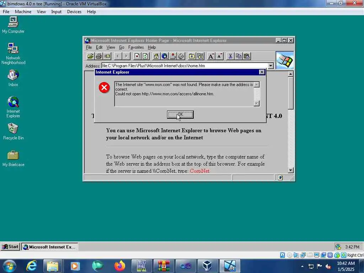This screenshot has width=364, height=273.
Task: Click the hard disk indicator in VirtualBox status bar
Action: point(282,255)
